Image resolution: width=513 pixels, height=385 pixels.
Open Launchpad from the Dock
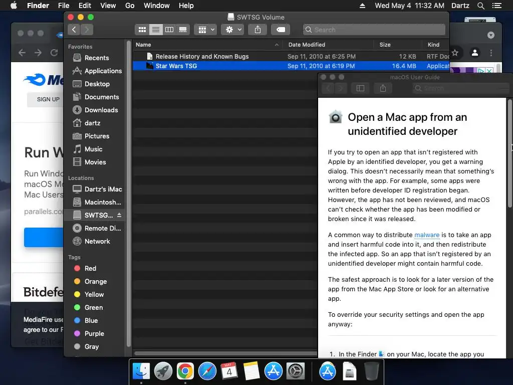[x=163, y=371]
